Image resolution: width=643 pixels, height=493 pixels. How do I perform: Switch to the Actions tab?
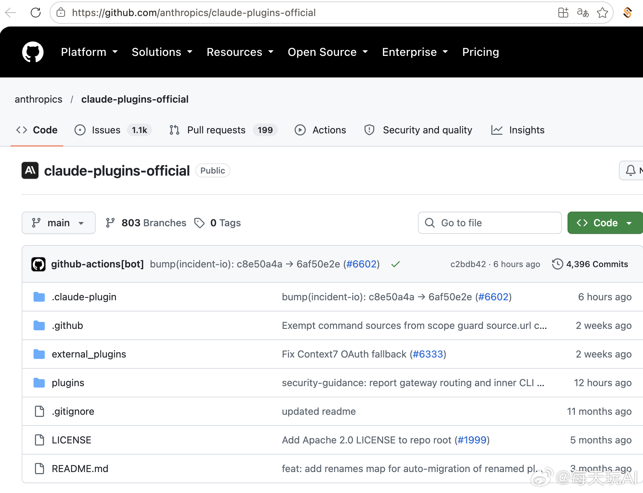coord(320,130)
